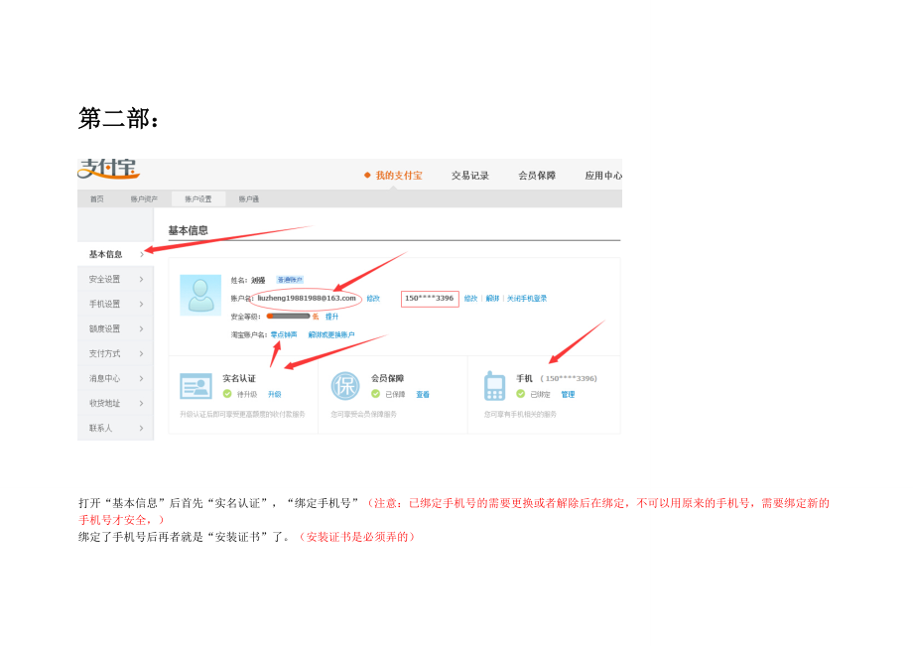913x646 pixels.
Task: Switch to the 账户设置 tab
Action: pos(197,199)
